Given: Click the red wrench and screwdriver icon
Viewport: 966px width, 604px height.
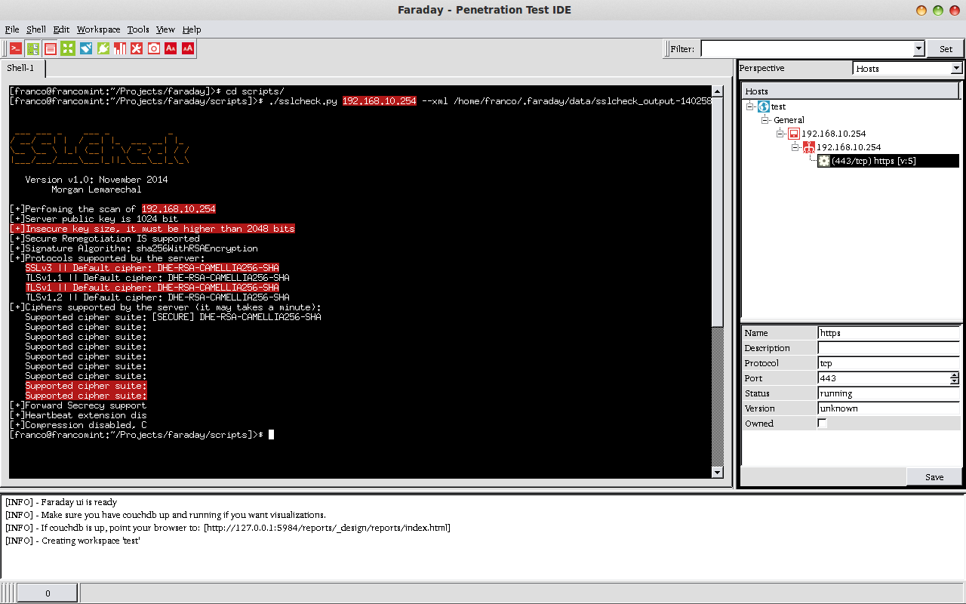Looking at the screenshot, I should click(x=137, y=48).
